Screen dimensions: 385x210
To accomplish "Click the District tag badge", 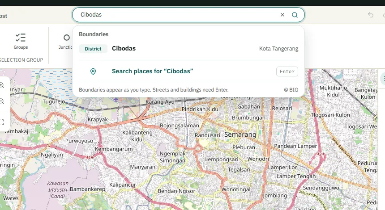I will [x=93, y=49].
